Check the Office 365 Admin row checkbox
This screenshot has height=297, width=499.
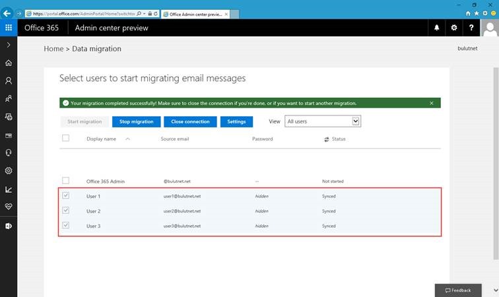click(65, 180)
